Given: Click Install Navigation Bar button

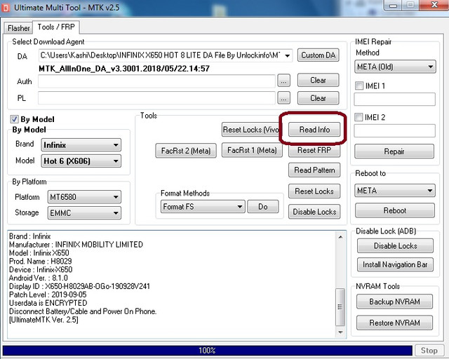Looking at the screenshot, I should tap(395, 264).
